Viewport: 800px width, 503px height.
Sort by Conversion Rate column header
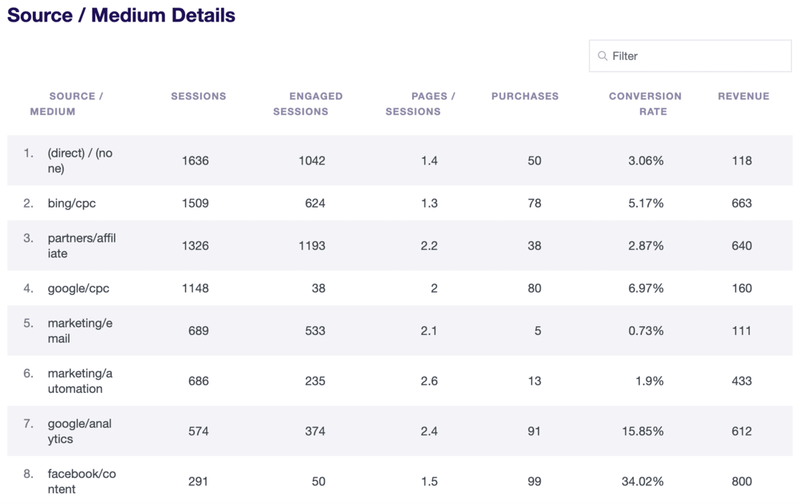click(645, 104)
